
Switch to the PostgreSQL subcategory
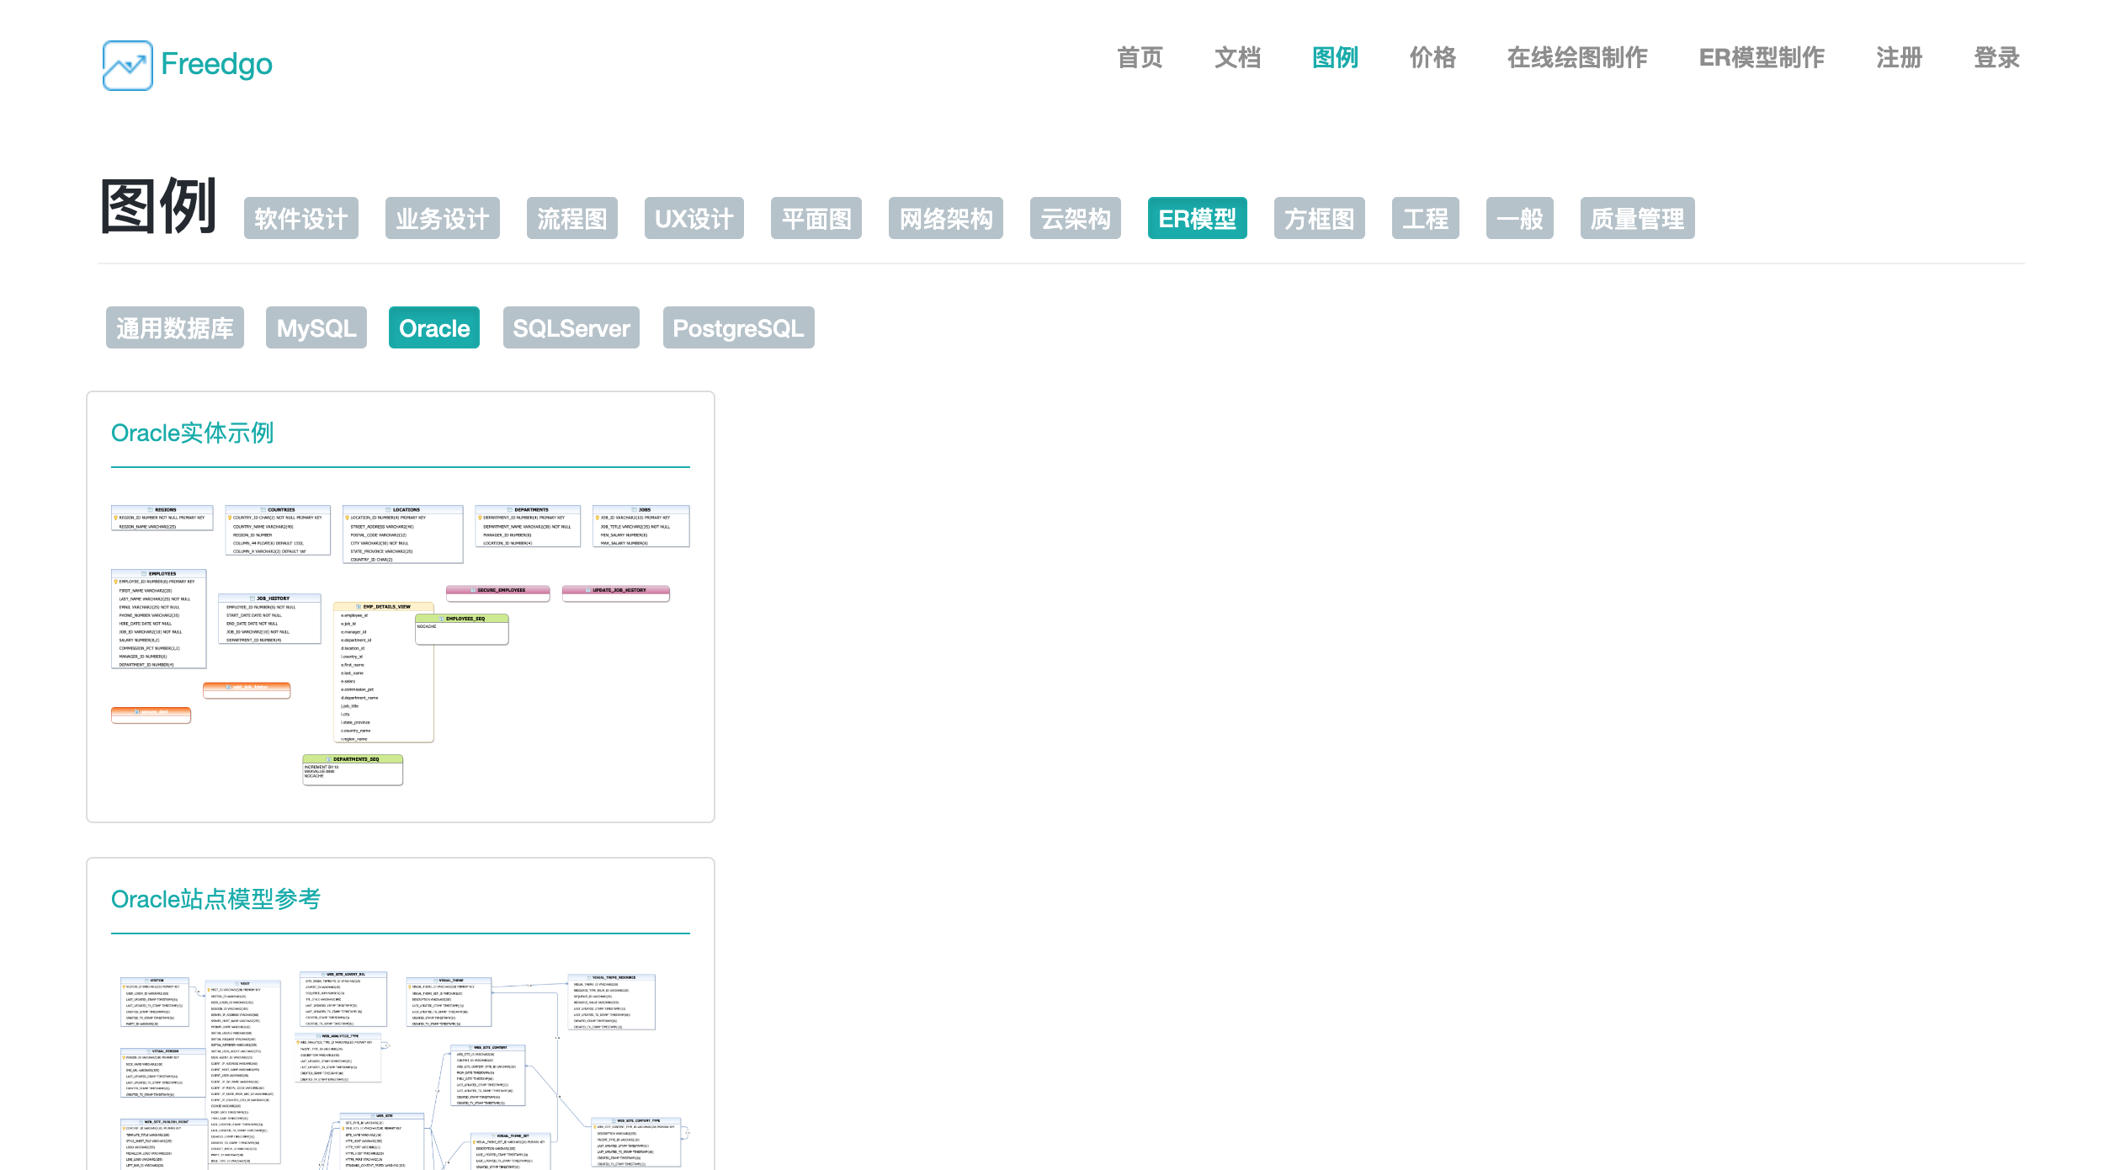pos(739,327)
